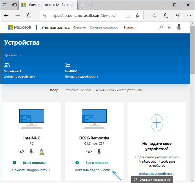
Task: Open a new tab with plus button
Action: [x=82, y=5]
